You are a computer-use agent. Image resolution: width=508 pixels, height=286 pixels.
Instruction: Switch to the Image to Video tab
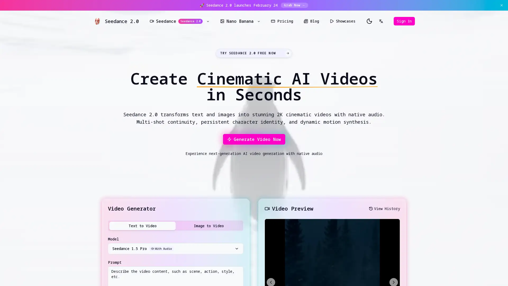click(x=209, y=226)
